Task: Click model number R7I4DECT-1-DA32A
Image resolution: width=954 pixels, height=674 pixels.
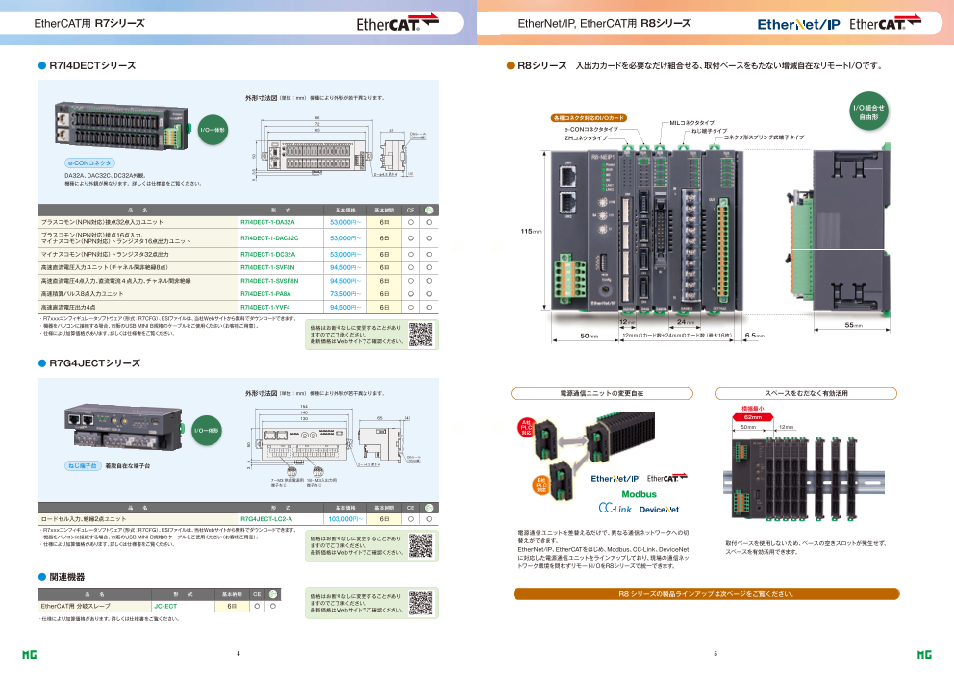Action: coord(267,222)
